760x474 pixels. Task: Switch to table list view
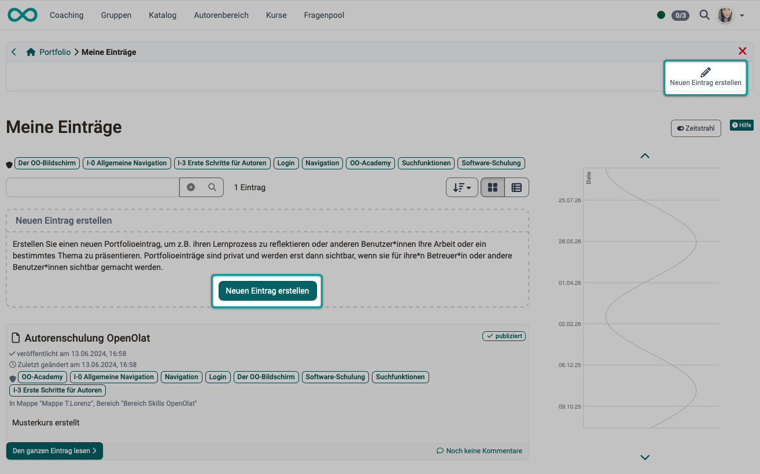[516, 187]
